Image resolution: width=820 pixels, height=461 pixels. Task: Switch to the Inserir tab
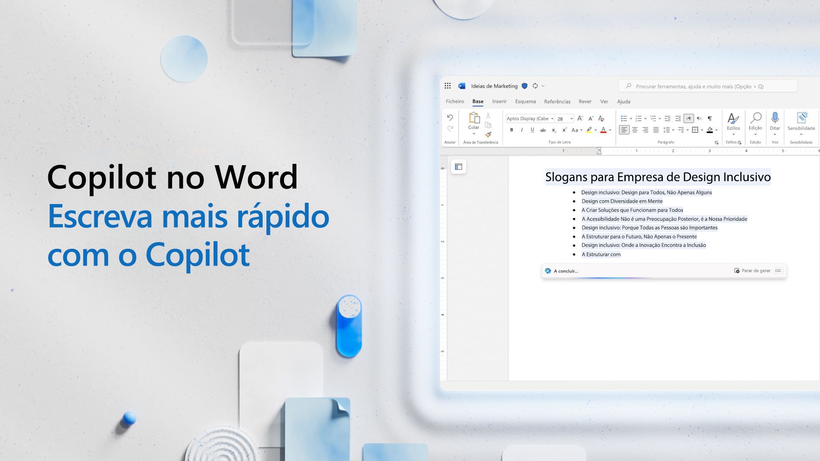pos(499,102)
